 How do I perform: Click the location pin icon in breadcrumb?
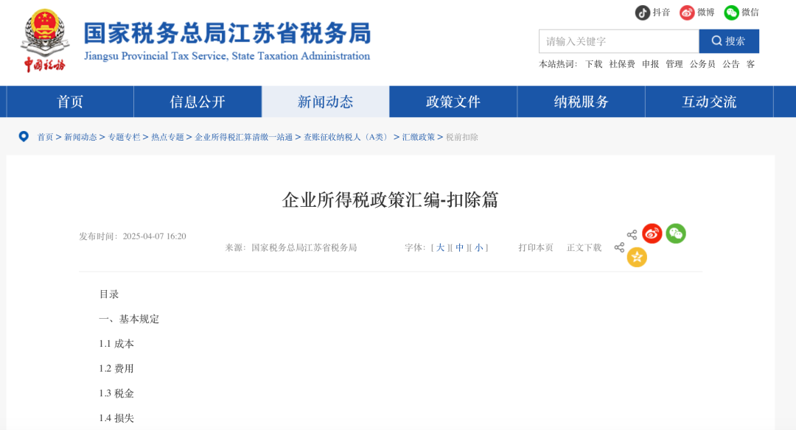pyautogui.click(x=24, y=137)
